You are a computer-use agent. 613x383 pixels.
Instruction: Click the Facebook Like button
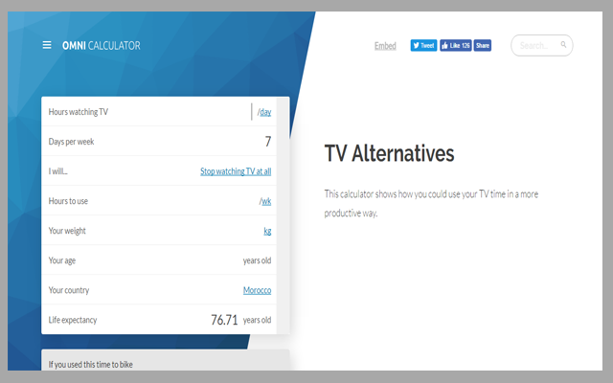456,45
